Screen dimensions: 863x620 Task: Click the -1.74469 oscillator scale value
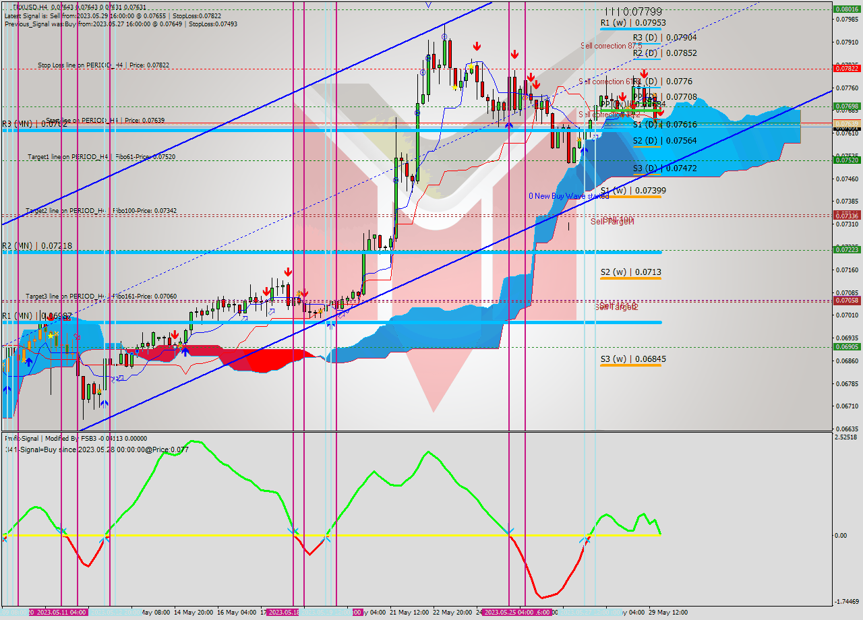[848, 601]
